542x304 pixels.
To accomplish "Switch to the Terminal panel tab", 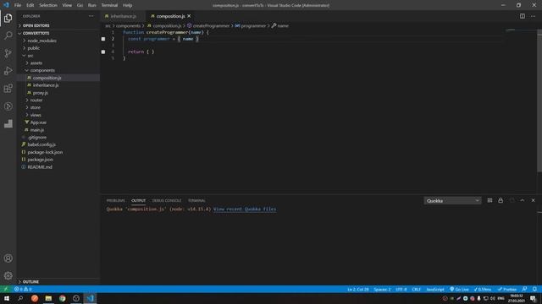I will click(x=196, y=201).
